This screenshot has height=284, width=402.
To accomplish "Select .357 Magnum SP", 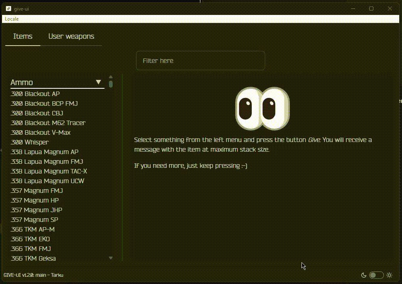I will pos(34,220).
